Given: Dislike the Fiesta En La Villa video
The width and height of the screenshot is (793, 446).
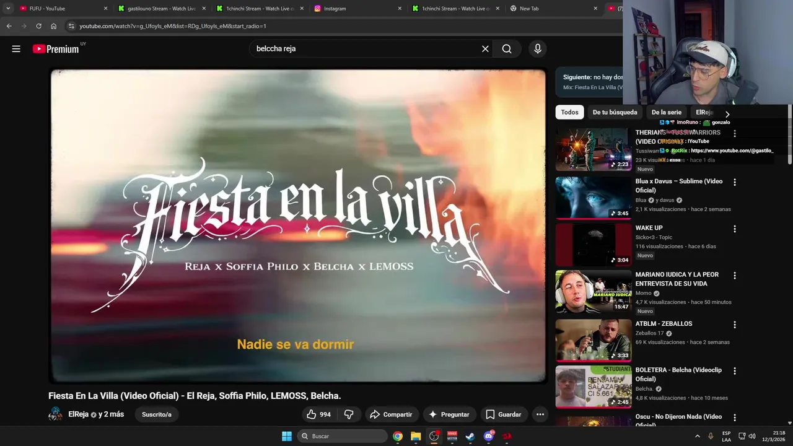Looking at the screenshot, I should 349,414.
